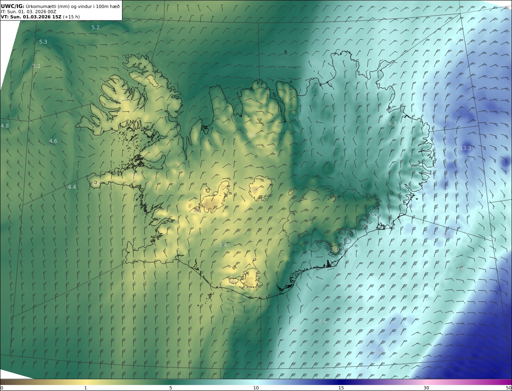Click the map value label 5.2
Screen dimensions: 512x391
point(96,28)
